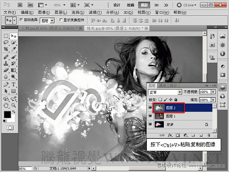Switch to 通道 panel tab
This screenshot has width=229, height=172.
pos(162,86)
